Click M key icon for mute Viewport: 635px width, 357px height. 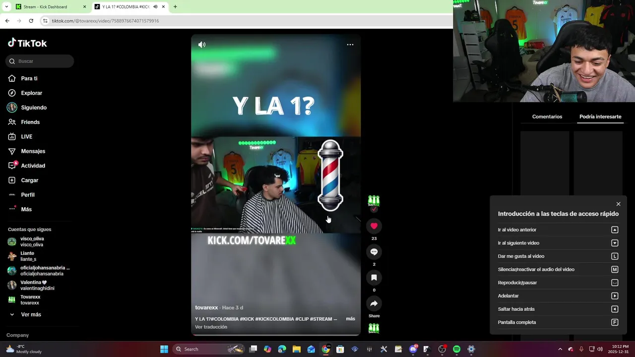point(615,269)
